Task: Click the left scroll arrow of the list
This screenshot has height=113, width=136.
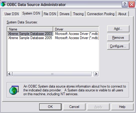Action: 9,74
